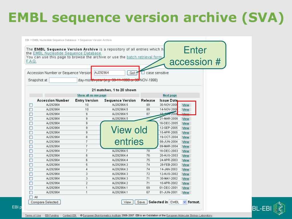Open Terms of Use footer link

click(33, 216)
